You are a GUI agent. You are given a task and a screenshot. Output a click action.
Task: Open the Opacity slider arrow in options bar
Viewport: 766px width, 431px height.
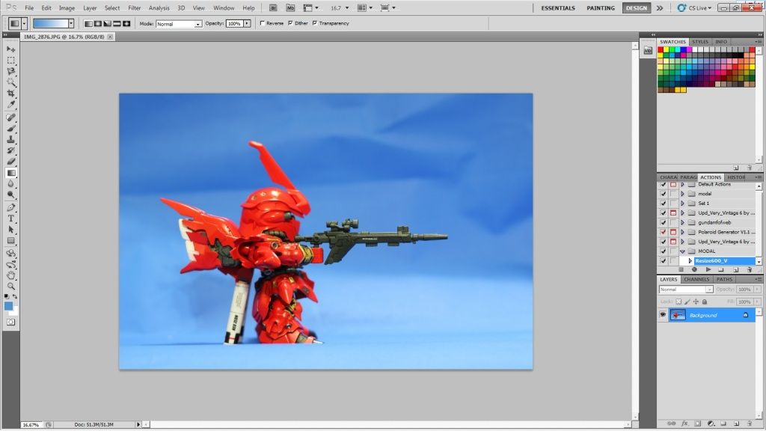click(247, 23)
